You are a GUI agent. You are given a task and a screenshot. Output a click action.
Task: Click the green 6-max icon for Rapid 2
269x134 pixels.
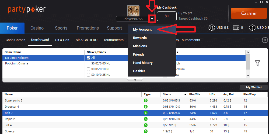[x=146, y=119]
